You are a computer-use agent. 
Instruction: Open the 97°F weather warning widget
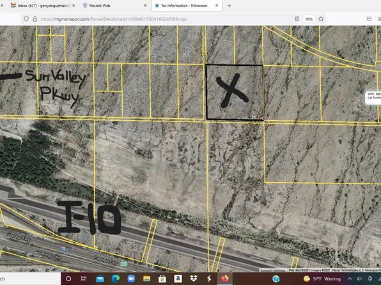[322, 279]
